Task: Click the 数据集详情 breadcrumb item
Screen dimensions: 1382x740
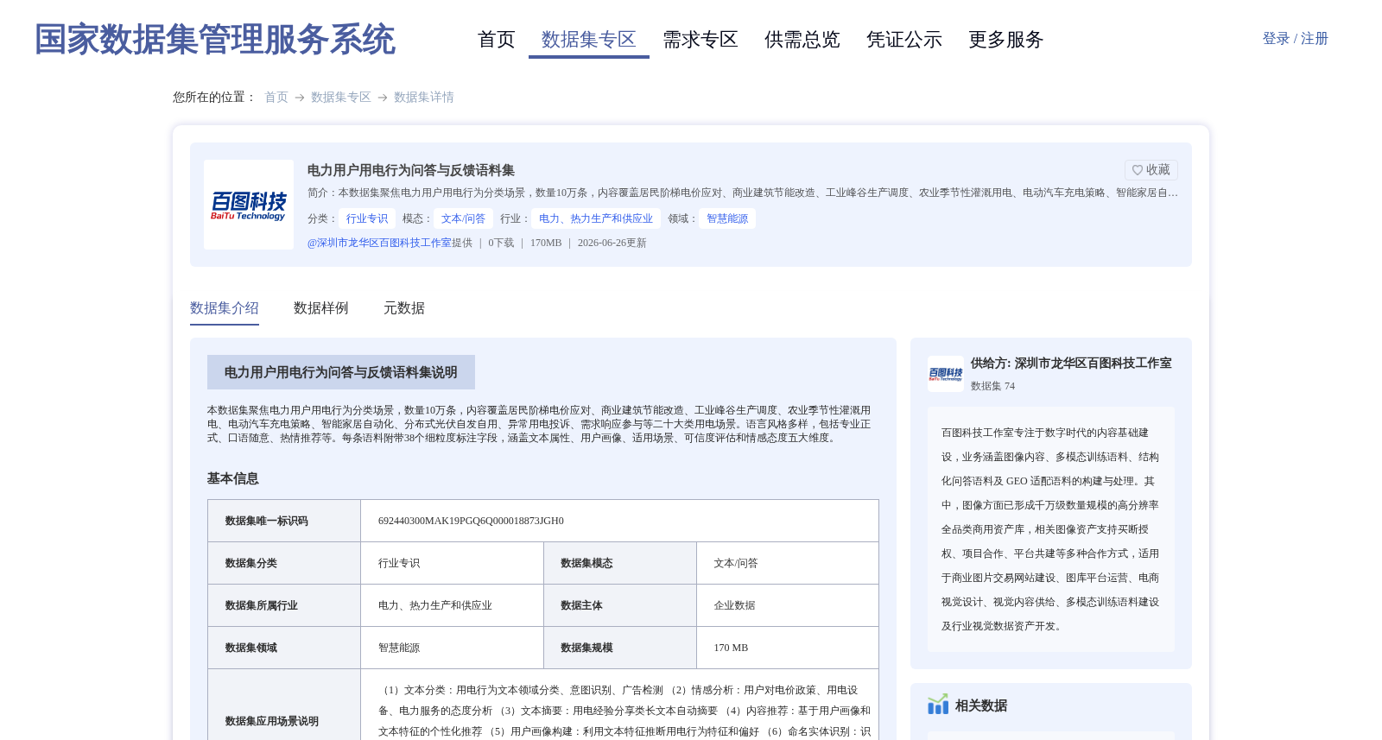Action: pos(424,98)
